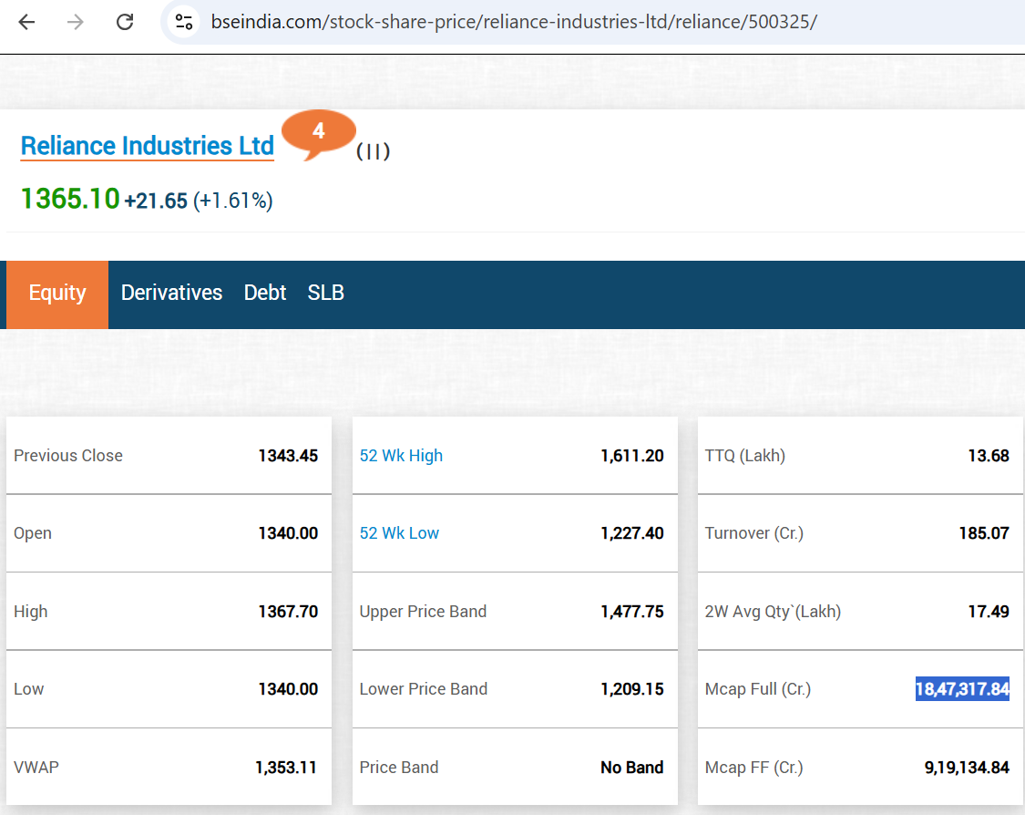Click the Mcap FF value 9,19,134.84
Screen dimensions: 1025x815
967,768
